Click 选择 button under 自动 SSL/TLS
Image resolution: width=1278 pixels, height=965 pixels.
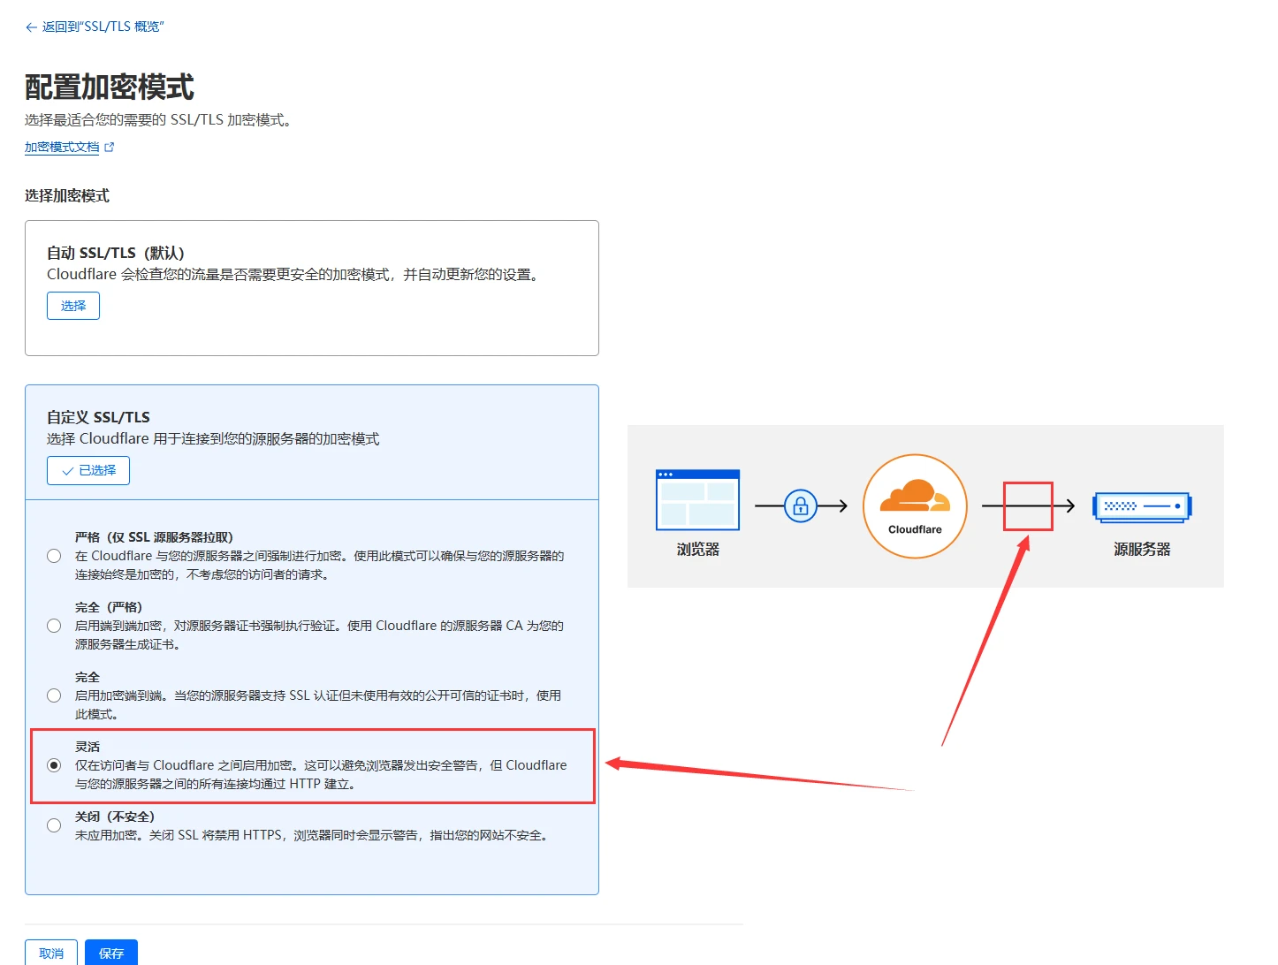tap(73, 306)
